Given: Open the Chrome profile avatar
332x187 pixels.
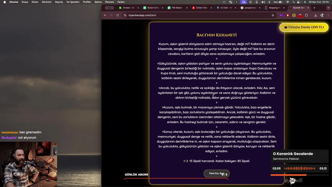Looking at the screenshot, I should (x=322, y=15).
